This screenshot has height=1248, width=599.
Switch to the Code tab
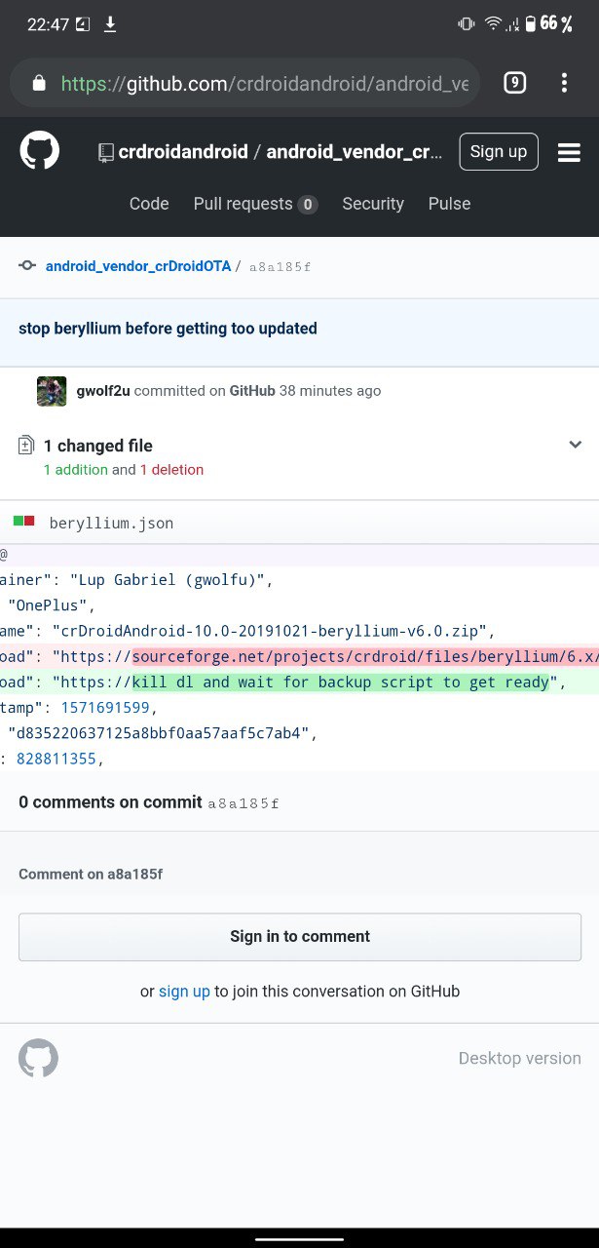pos(149,204)
